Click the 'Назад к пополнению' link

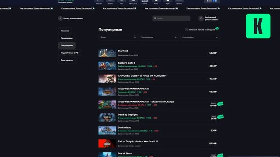pos(73,18)
